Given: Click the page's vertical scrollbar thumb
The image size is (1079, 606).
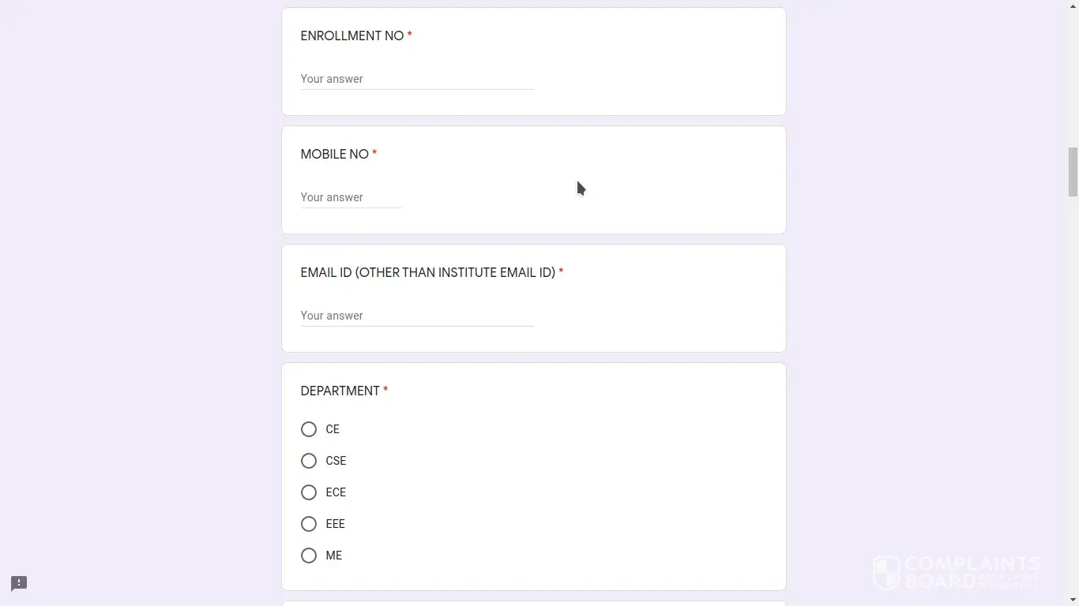Looking at the screenshot, I should (x=1073, y=171).
